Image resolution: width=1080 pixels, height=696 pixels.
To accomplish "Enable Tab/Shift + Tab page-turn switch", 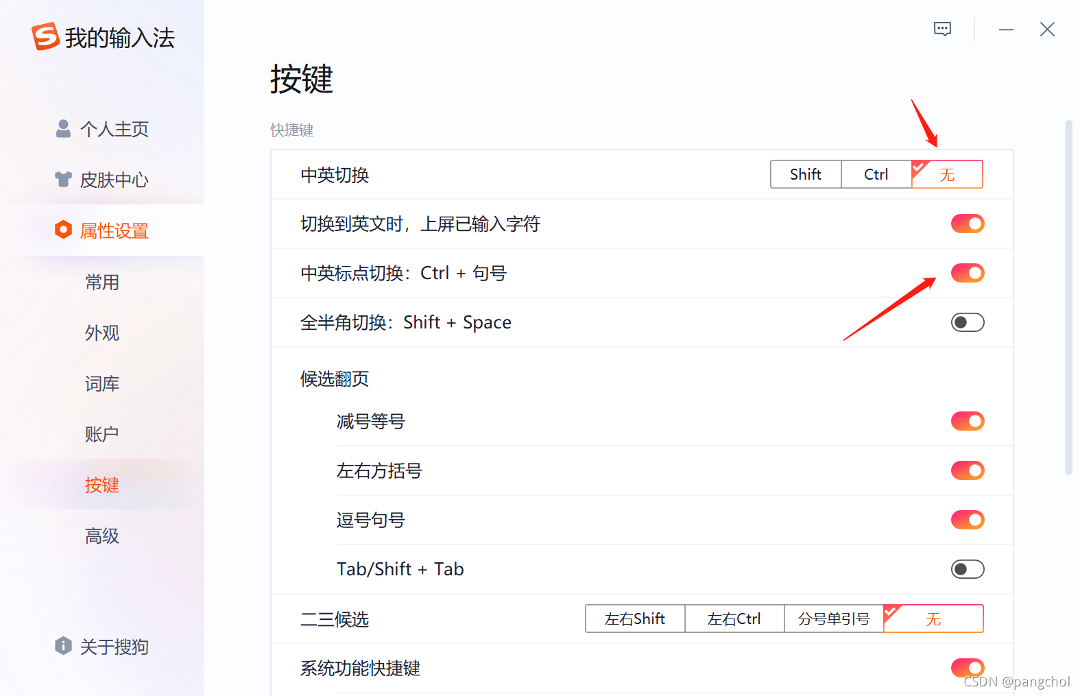I will tap(968, 569).
